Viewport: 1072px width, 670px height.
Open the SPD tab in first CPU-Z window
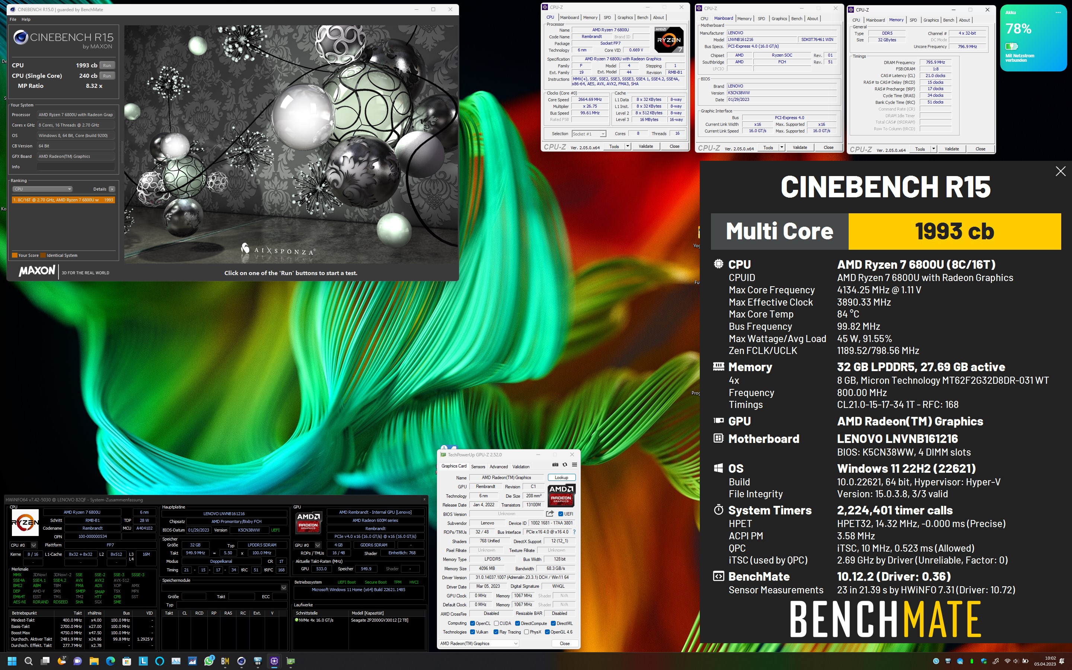607,18
